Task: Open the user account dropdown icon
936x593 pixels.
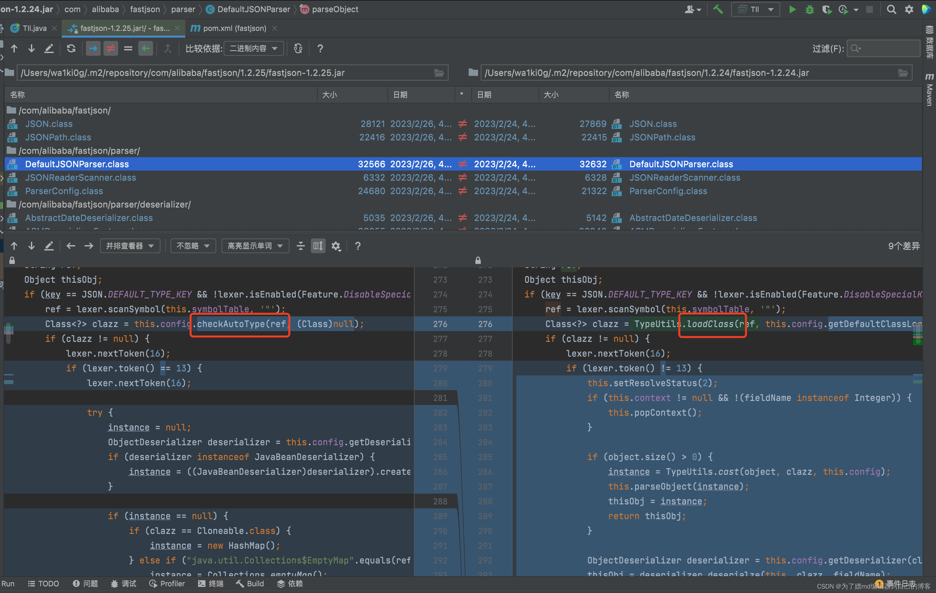Action: pos(692,9)
